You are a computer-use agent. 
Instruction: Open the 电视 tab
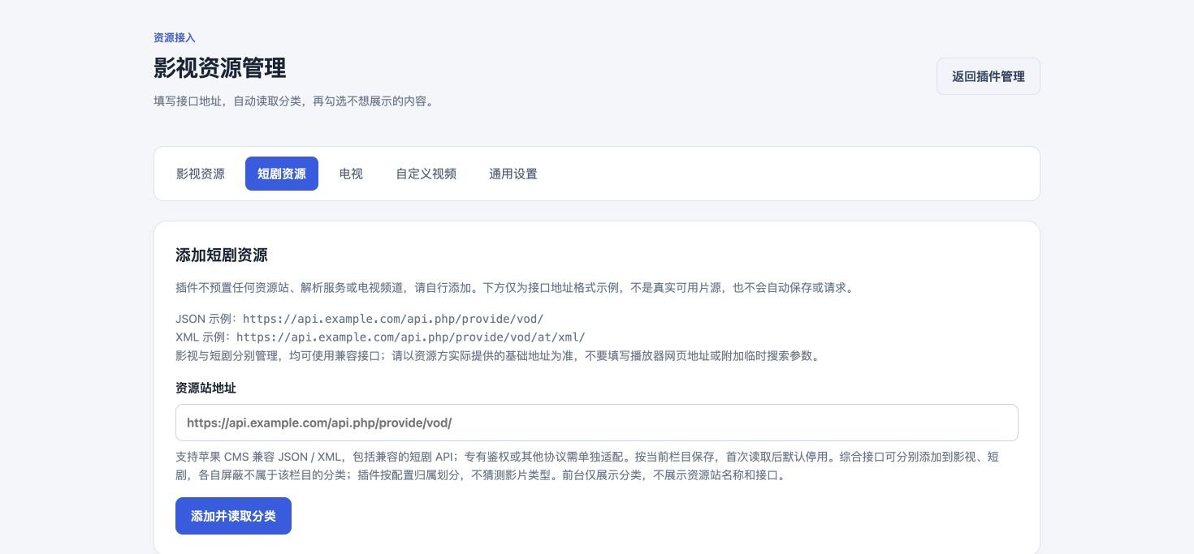(351, 174)
